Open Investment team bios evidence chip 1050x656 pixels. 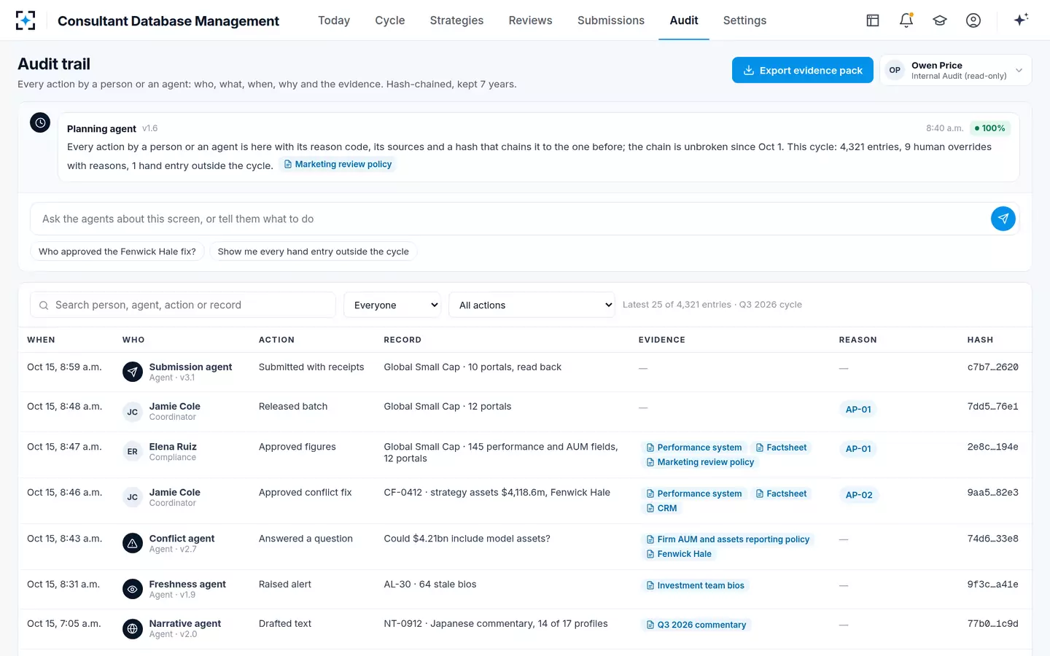click(x=696, y=585)
